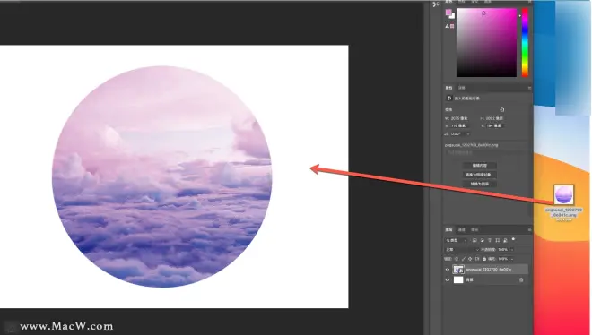592x335 pixels.
Task: Click the embedded smart object icon
Action: pyautogui.click(x=449, y=98)
